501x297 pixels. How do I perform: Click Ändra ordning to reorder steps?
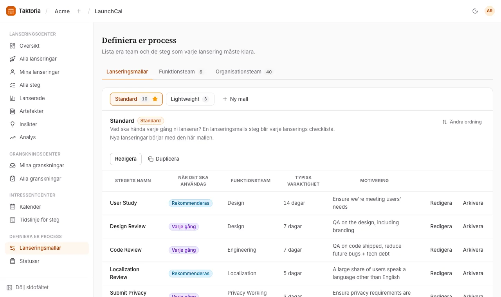pyautogui.click(x=462, y=122)
